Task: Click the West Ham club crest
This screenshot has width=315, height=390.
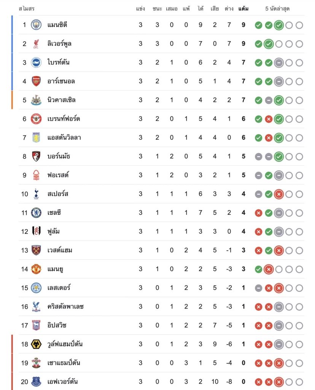Action: [x=36, y=250]
